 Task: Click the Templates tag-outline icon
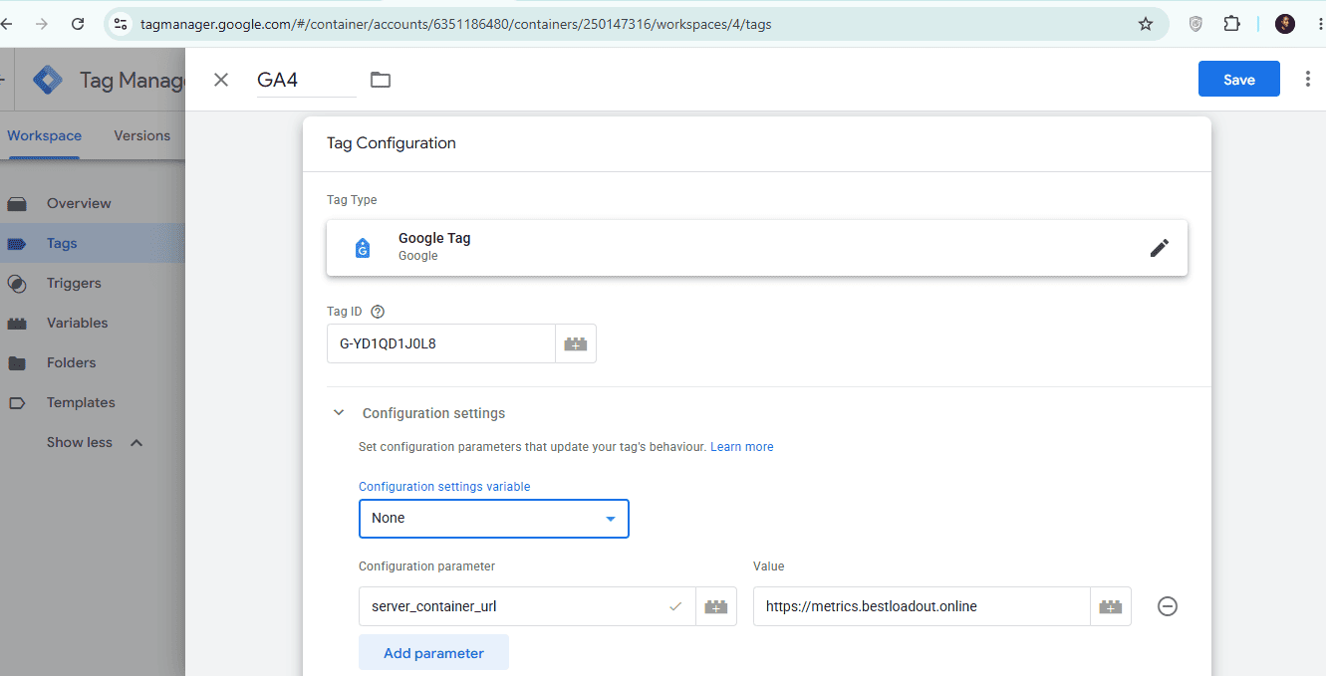click(x=17, y=403)
